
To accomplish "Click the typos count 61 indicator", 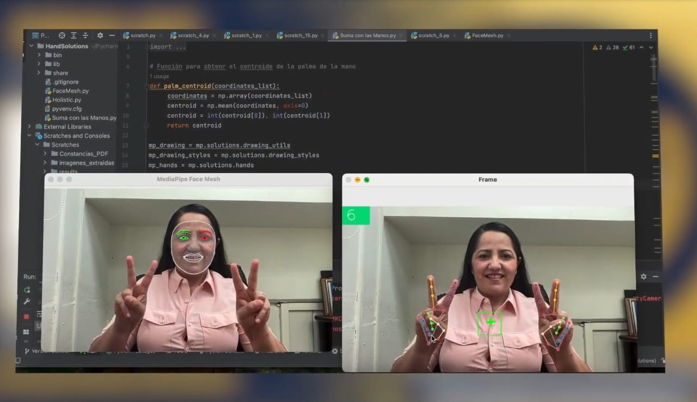I will point(628,47).
